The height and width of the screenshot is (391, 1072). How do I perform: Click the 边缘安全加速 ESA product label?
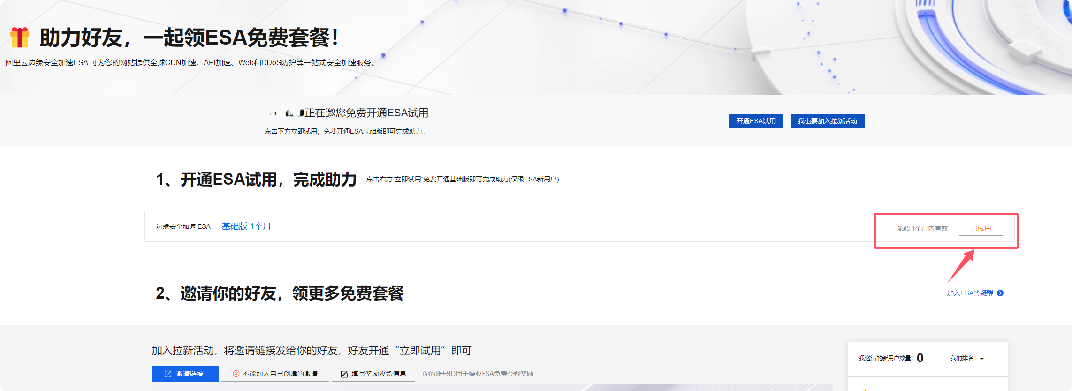point(183,226)
